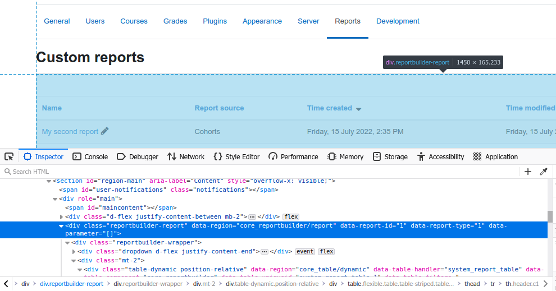This screenshot has width=556, height=291.
Task: Open the Inspector panel
Action: pos(43,156)
